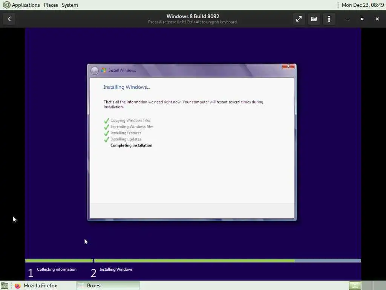Open the System menu
Viewport: 386px width, 290px height.
(x=70, y=5)
